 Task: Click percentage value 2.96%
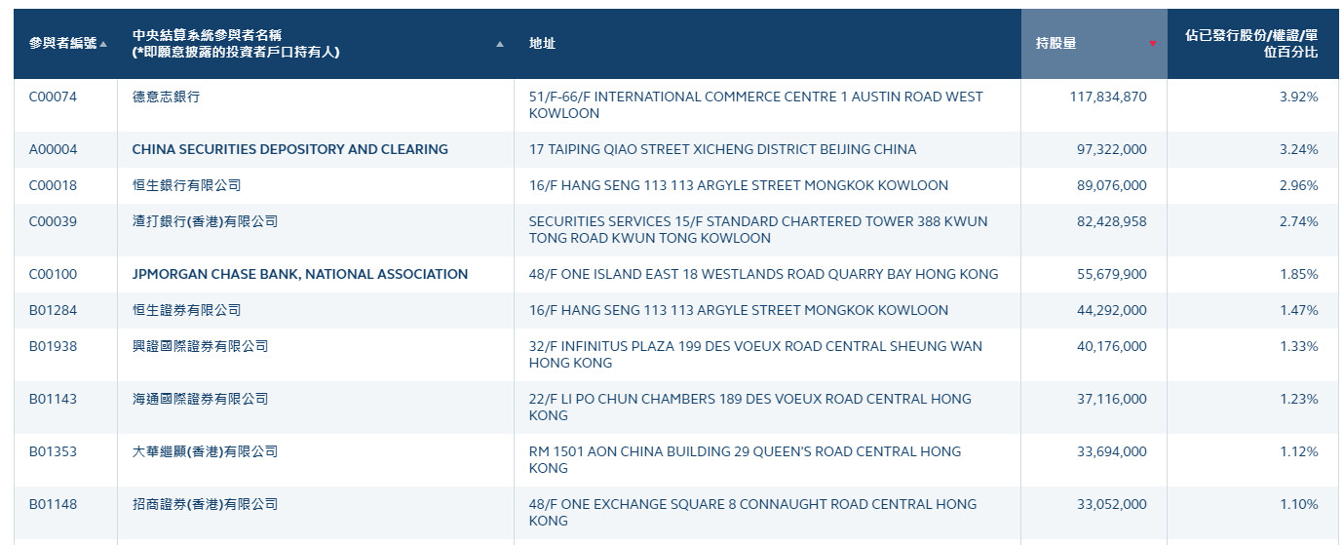click(1299, 185)
